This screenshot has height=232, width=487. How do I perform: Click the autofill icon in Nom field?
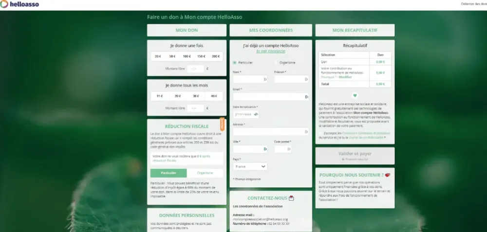tap(265, 79)
